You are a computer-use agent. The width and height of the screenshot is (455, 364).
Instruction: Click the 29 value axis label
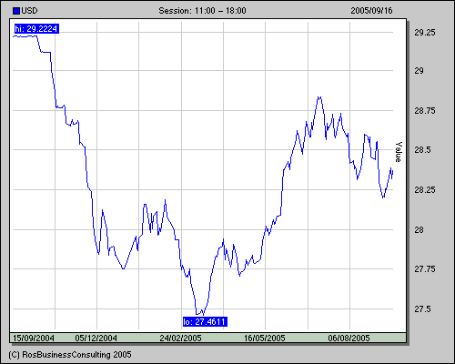(419, 71)
